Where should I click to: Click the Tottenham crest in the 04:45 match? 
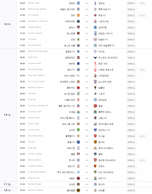(95, 3)
